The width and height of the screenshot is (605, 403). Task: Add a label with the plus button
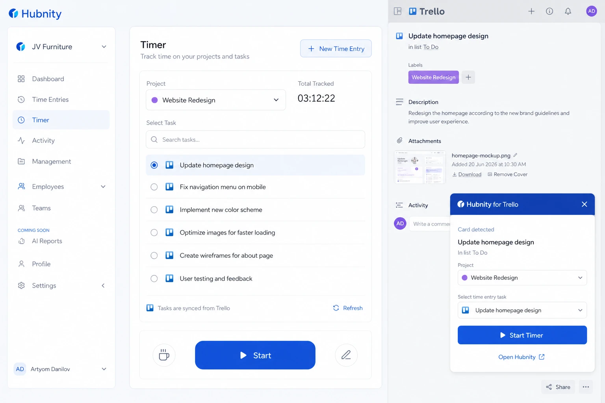[468, 77]
